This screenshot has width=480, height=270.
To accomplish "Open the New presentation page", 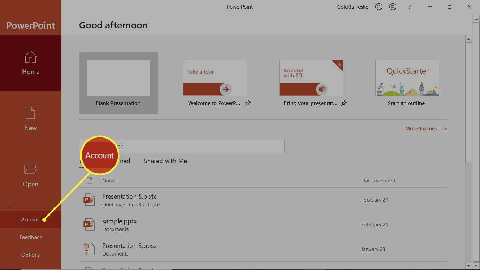I will coord(31,119).
